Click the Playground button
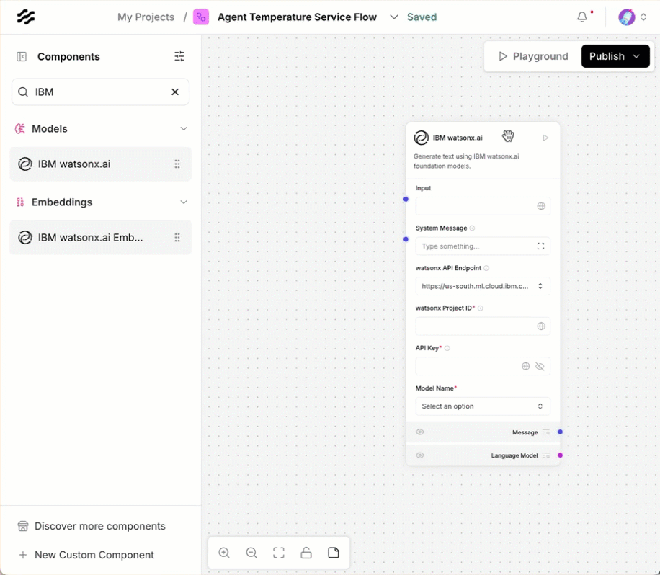 click(x=533, y=56)
